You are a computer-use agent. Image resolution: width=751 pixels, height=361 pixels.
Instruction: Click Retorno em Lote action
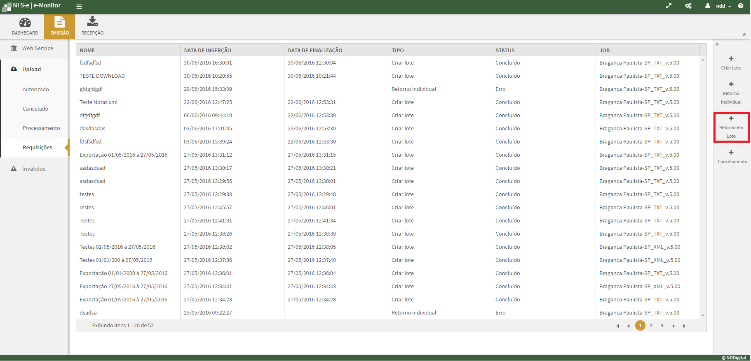click(731, 127)
